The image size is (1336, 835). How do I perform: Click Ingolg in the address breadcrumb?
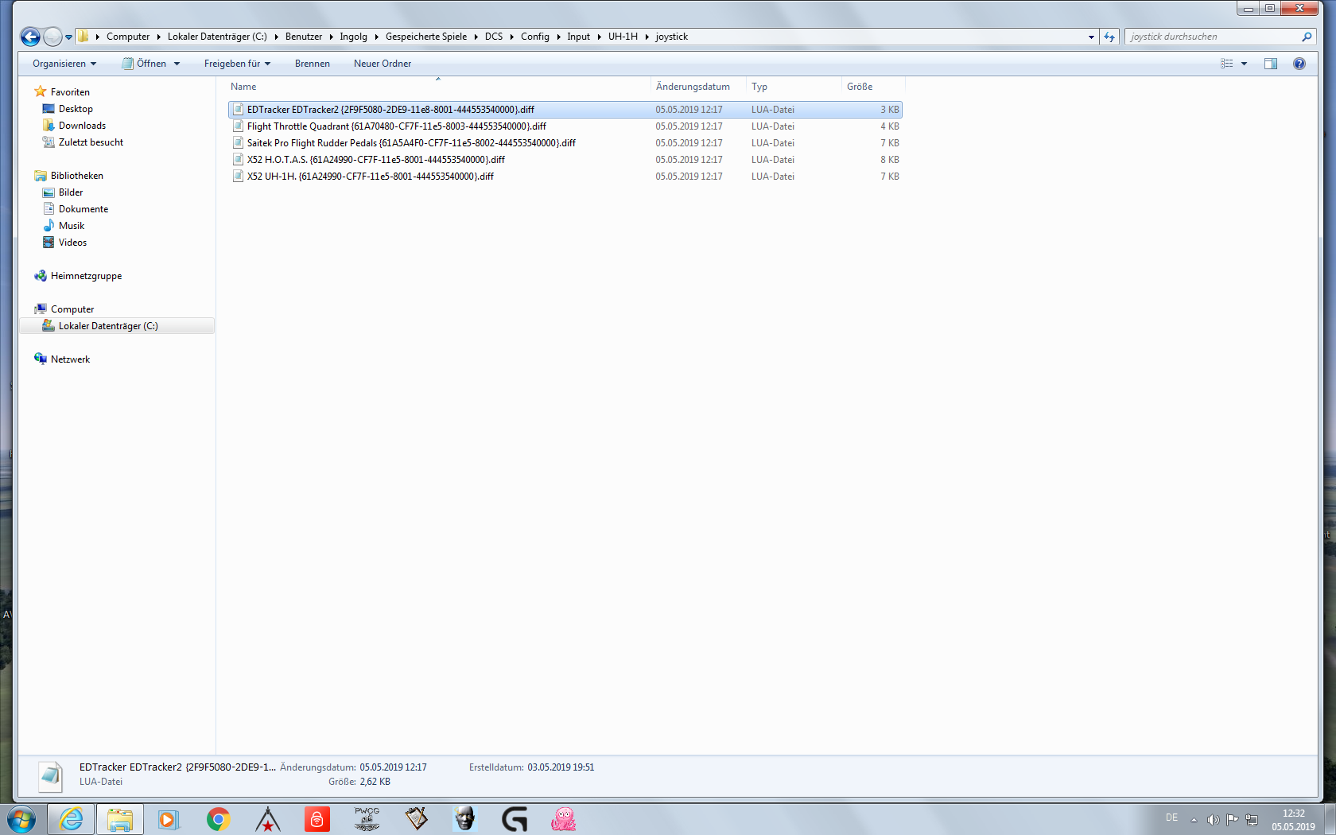[x=353, y=37]
